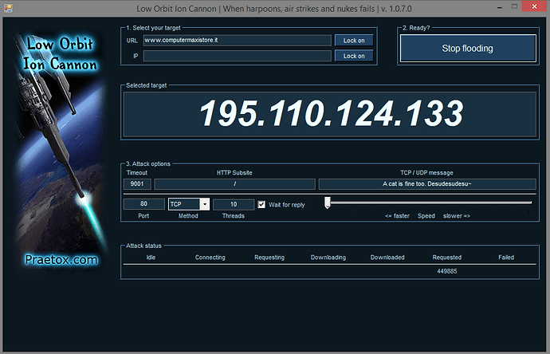Click the HTTP Subsite text field
550x354 pixels.
tap(234, 184)
